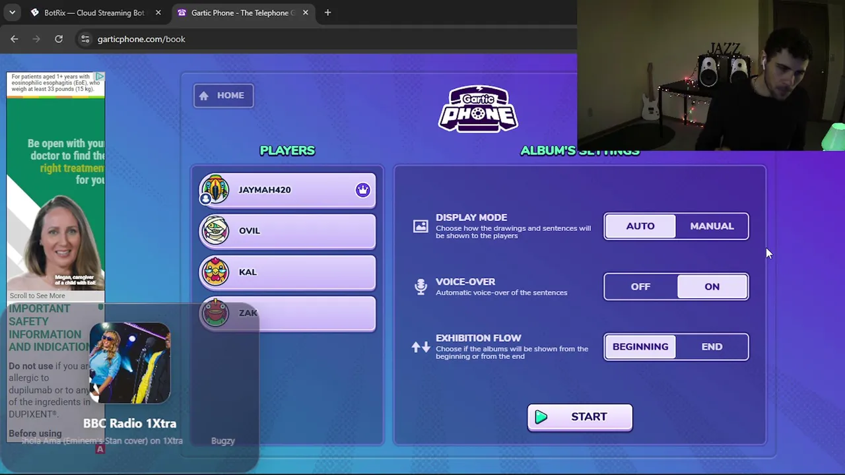Click the Gartic Phone logo

tap(478, 108)
